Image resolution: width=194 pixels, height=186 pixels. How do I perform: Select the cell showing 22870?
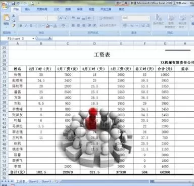pyautogui.click(x=68, y=172)
